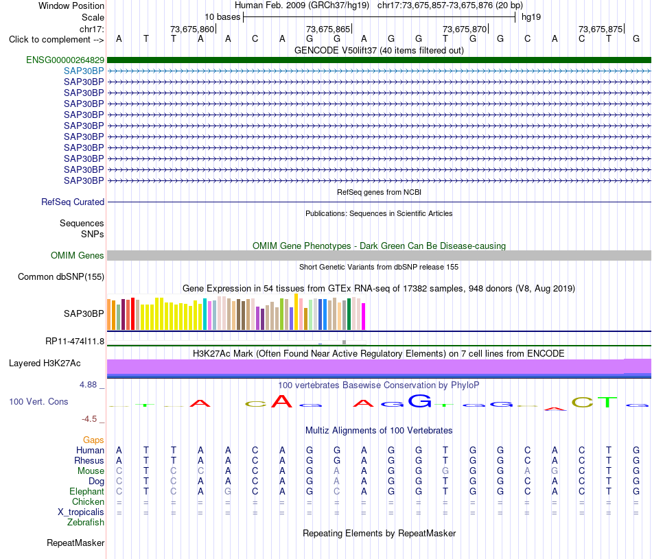This screenshot has height=559, width=652.
Task: Click 'Repeating Elements by RepeatMasker' title
Action: tap(379, 533)
